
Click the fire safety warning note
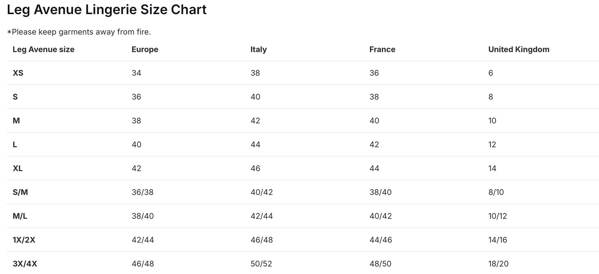[x=79, y=32]
